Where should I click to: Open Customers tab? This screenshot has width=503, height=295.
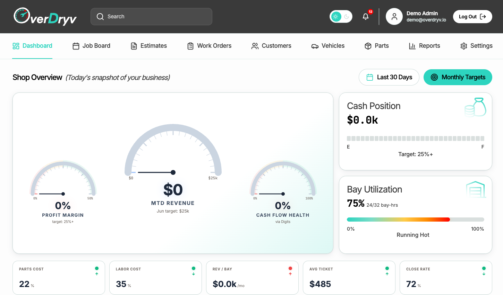271,46
